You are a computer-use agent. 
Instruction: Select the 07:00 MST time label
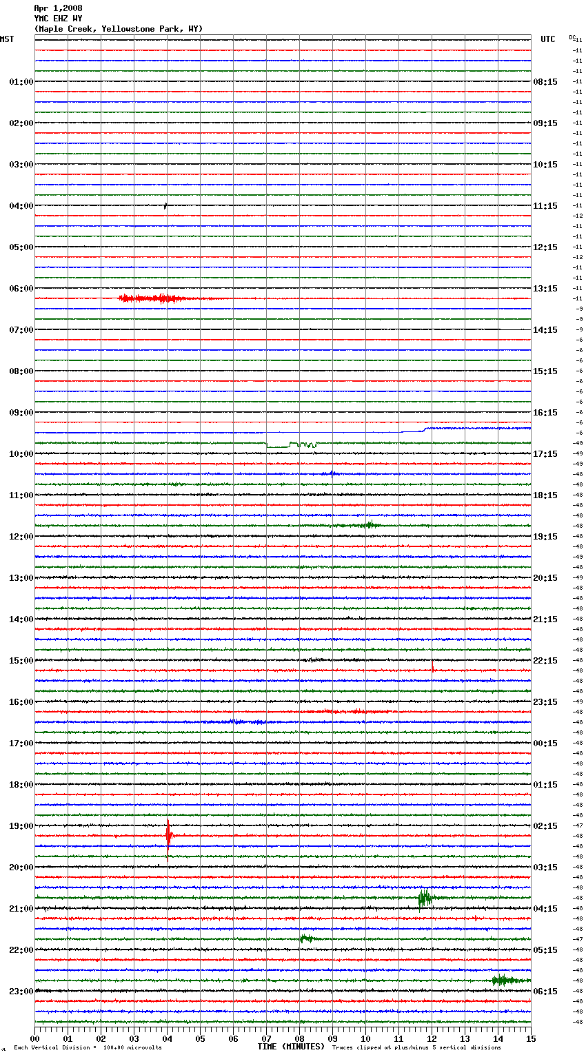coord(21,330)
